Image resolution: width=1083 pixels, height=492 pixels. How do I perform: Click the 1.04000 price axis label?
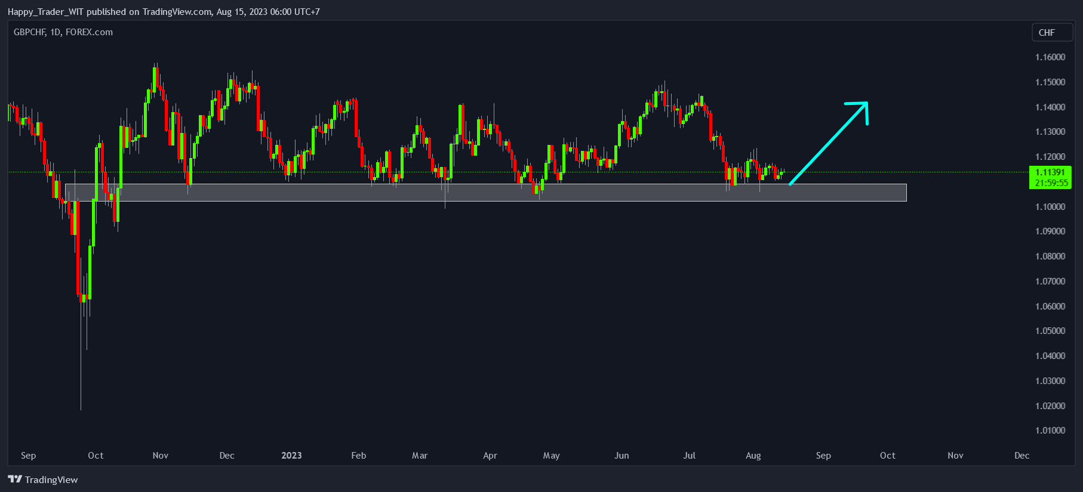pyautogui.click(x=1050, y=356)
